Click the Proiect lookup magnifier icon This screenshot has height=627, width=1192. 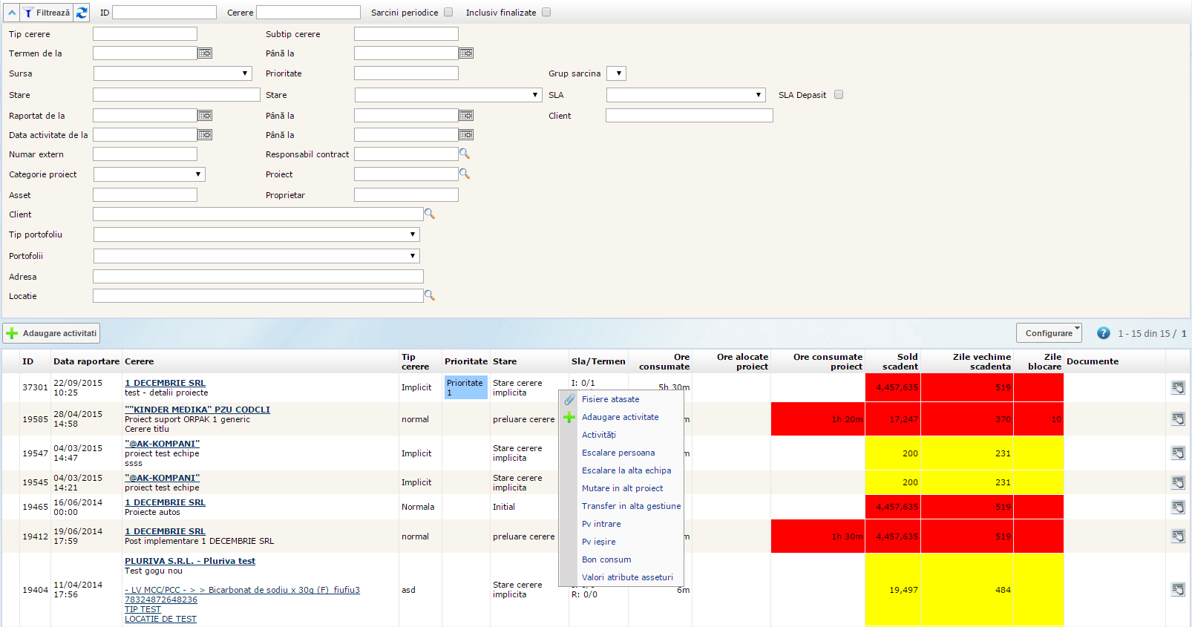pyautogui.click(x=465, y=174)
